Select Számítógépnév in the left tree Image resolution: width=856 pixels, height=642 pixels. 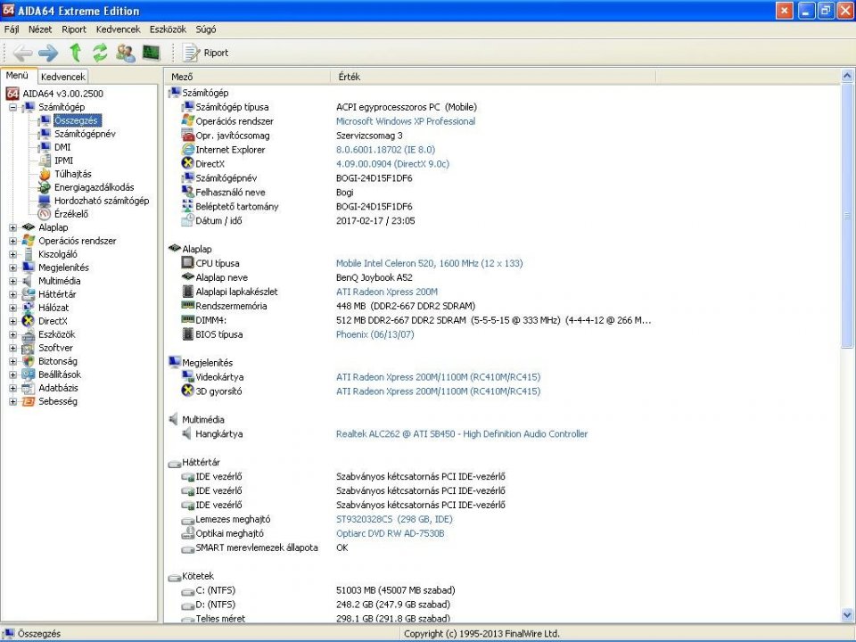pyautogui.click(x=85, y=134)
